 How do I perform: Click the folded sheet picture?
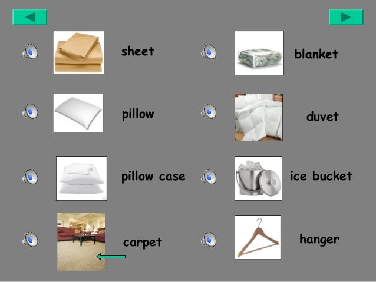click(78, 52)
